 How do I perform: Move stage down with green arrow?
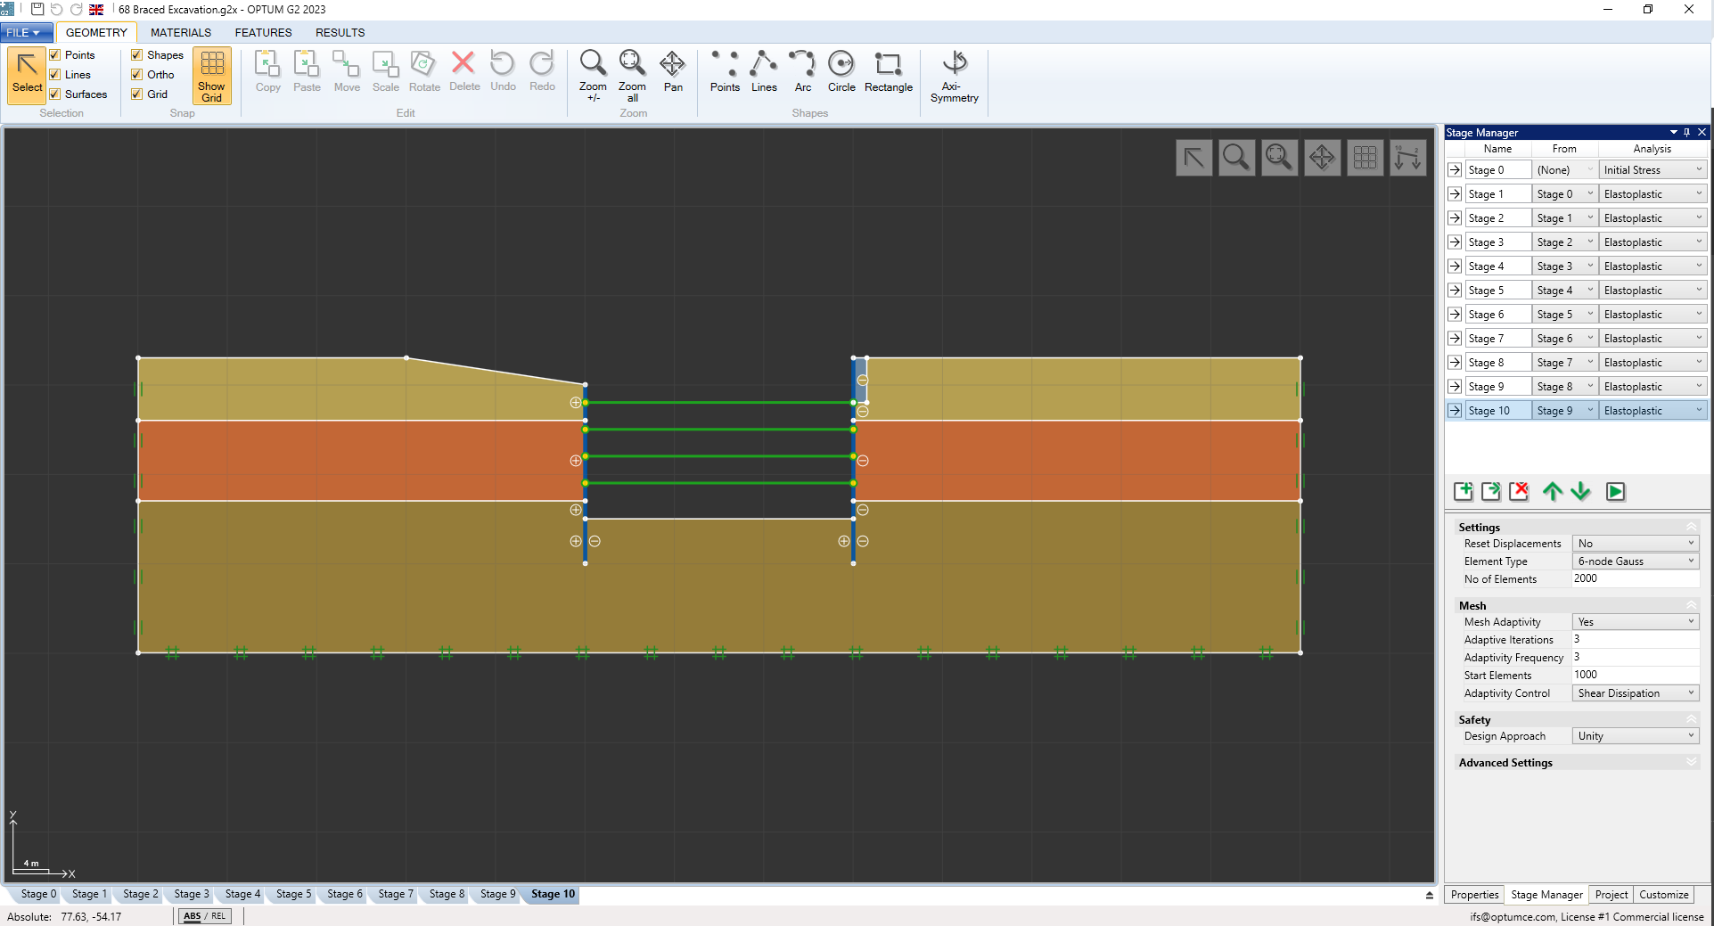coord(1581,491)
